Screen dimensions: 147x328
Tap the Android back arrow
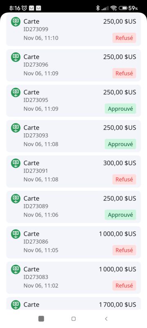click(106, 319)
